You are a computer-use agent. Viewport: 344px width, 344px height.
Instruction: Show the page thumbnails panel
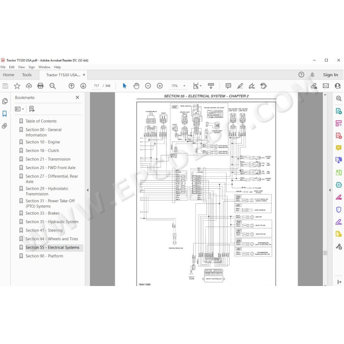click(4, 101)
